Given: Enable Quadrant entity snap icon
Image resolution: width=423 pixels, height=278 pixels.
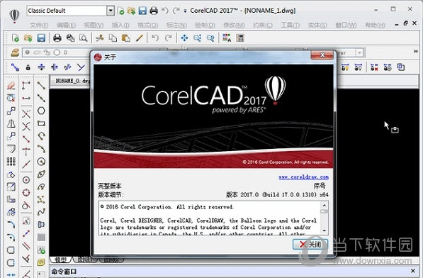Looking at the screenshot, I should click(x=26, y=193).
